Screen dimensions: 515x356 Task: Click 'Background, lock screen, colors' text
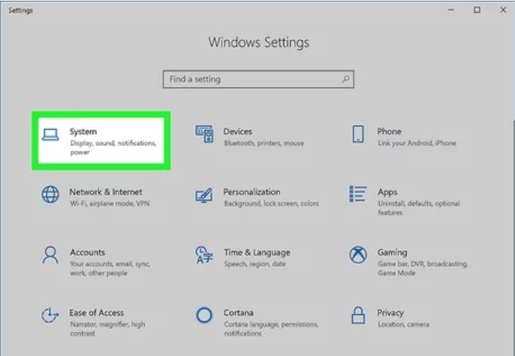(271, 204)
